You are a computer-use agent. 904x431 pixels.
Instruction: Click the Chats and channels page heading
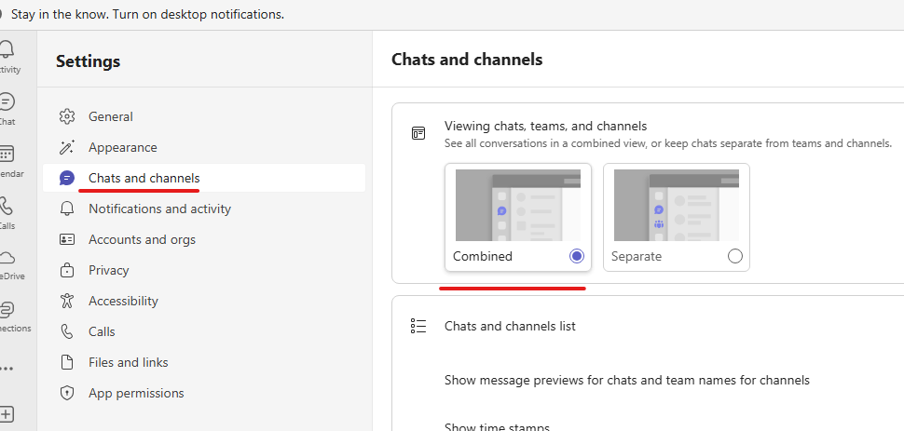tap(467, 60)
